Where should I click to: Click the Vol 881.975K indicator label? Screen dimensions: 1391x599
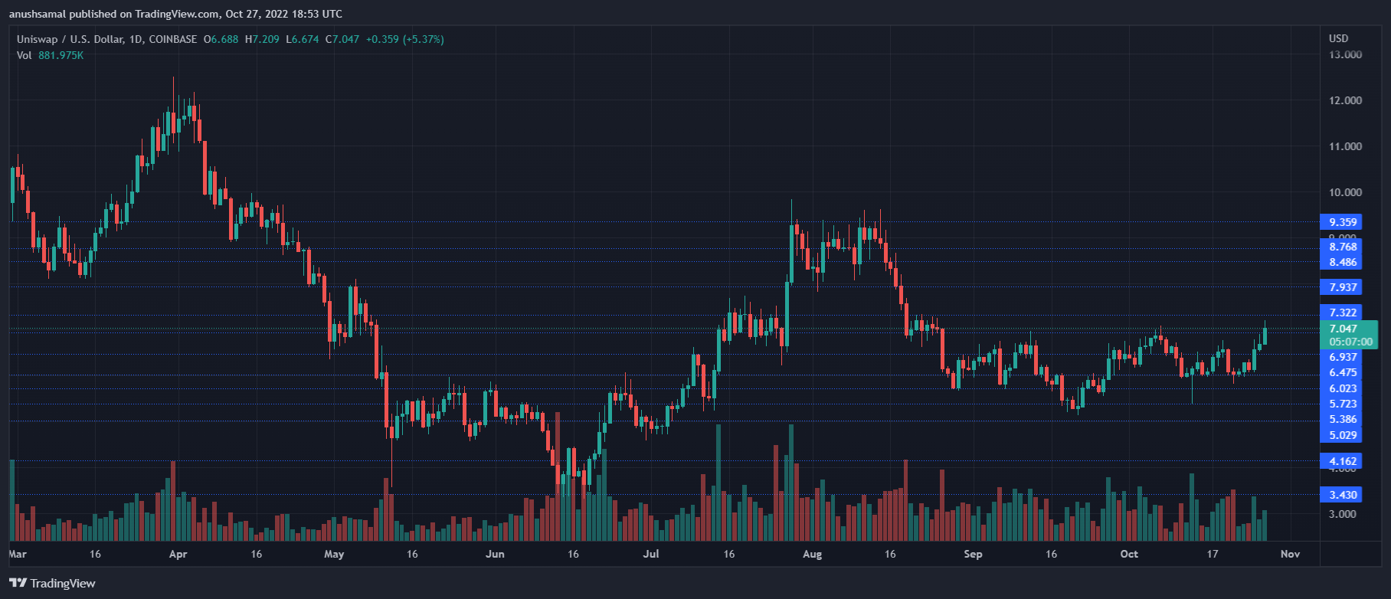51,55
